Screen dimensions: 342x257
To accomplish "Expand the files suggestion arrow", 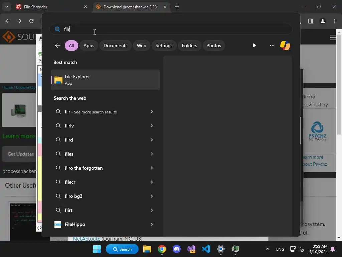I will [152, 154].
